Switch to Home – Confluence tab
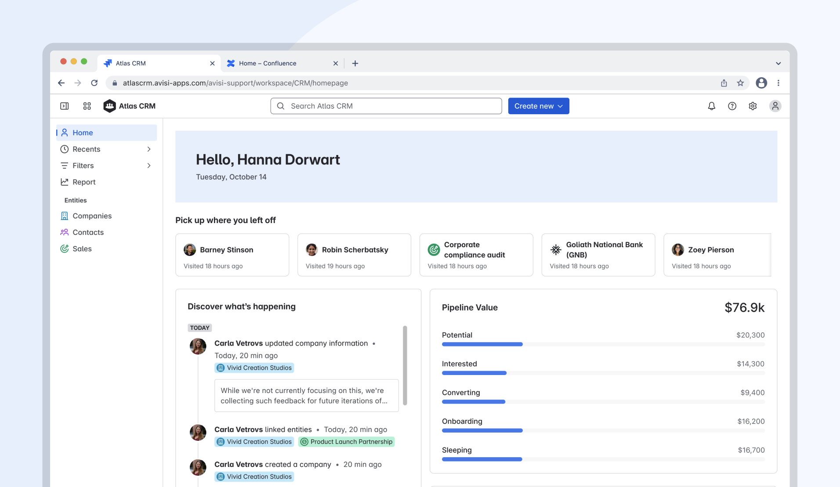Screen dimensions: 840x487 282,63
